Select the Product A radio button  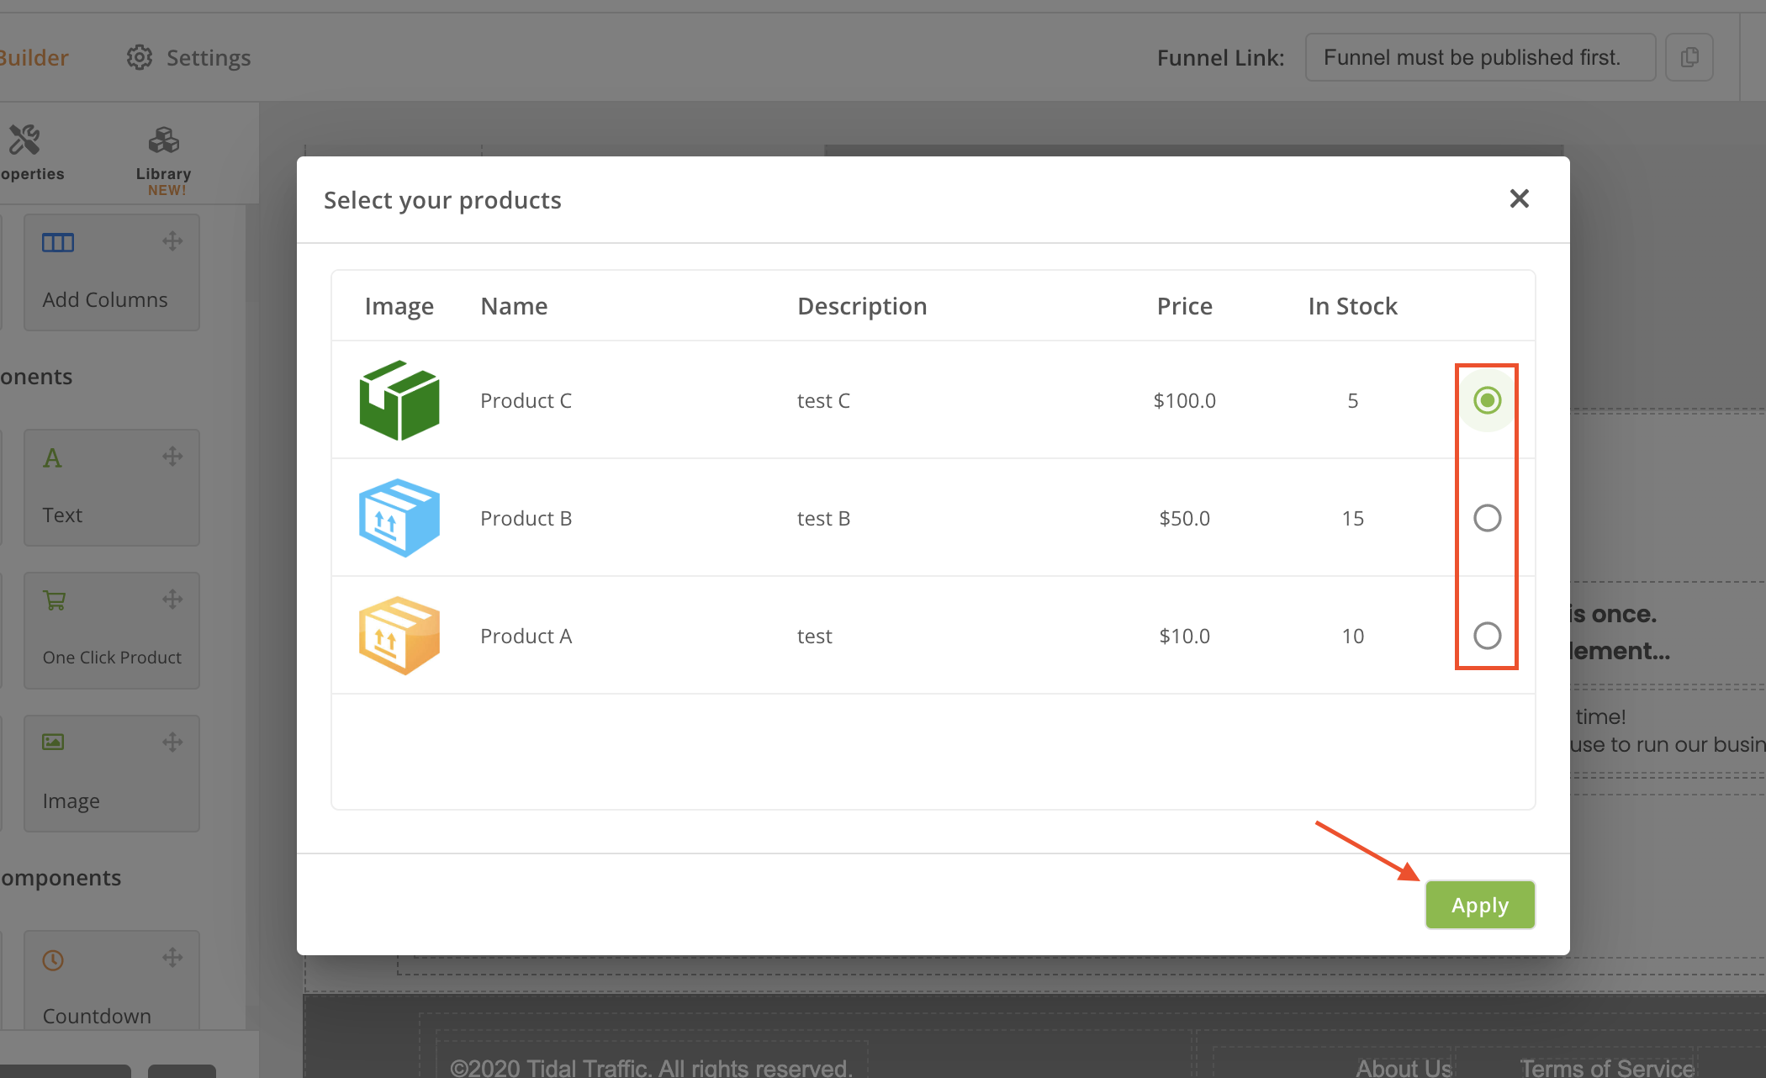[x=1487, y=636]
